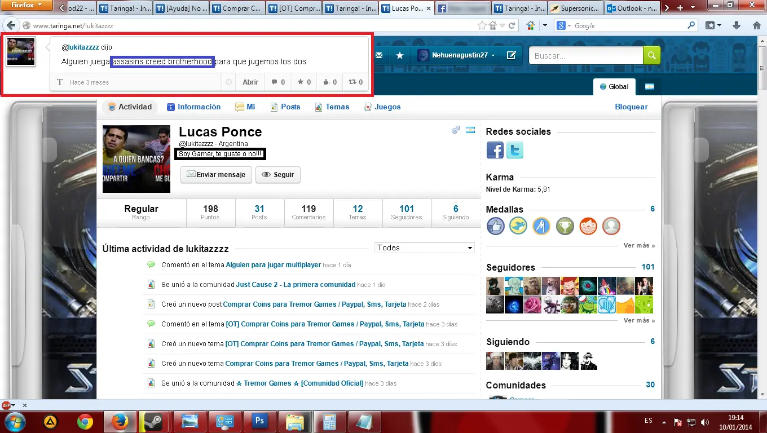Click the like thumbs-up count on the shout
The image size is (767, 433).
pyautogui.click(x=330, y=82)
